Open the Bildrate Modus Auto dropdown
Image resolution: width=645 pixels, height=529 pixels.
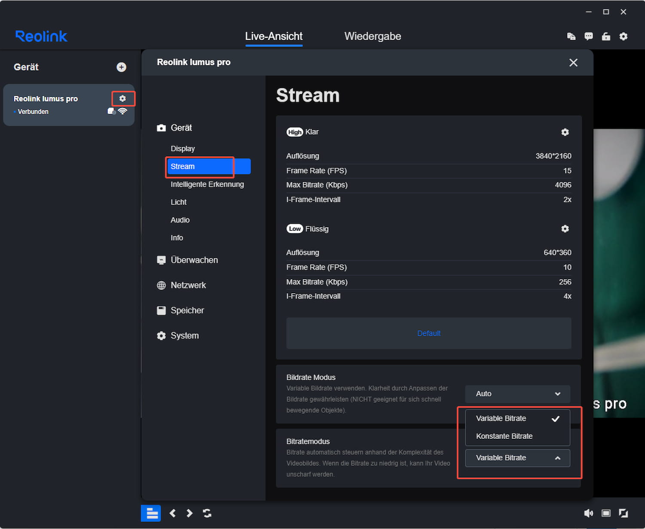click(518, 394)
